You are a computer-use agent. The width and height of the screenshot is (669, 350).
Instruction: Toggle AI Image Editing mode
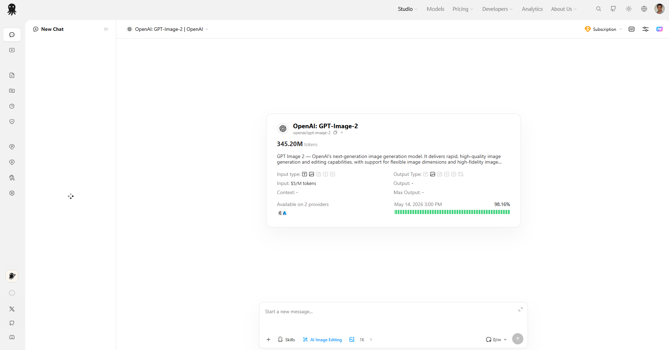click(322, 339)
